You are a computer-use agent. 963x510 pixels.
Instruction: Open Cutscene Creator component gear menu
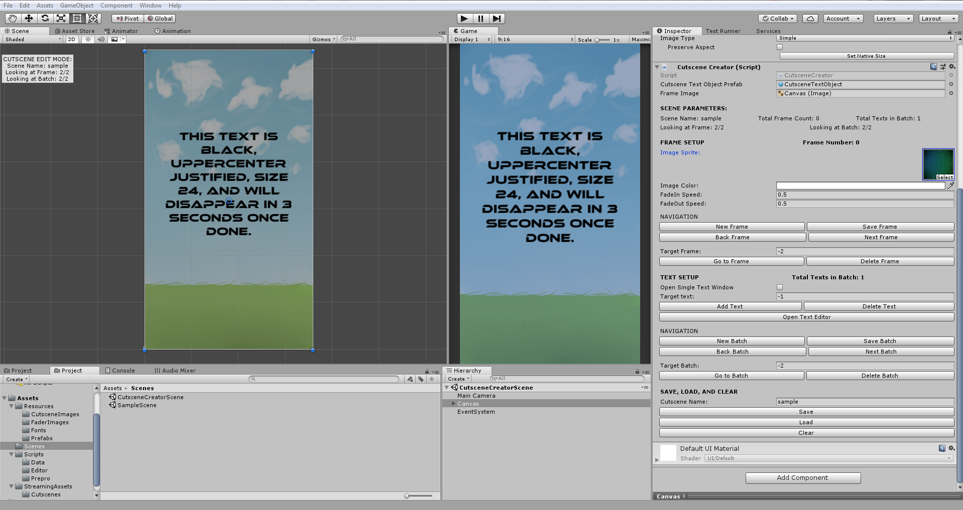951,67
